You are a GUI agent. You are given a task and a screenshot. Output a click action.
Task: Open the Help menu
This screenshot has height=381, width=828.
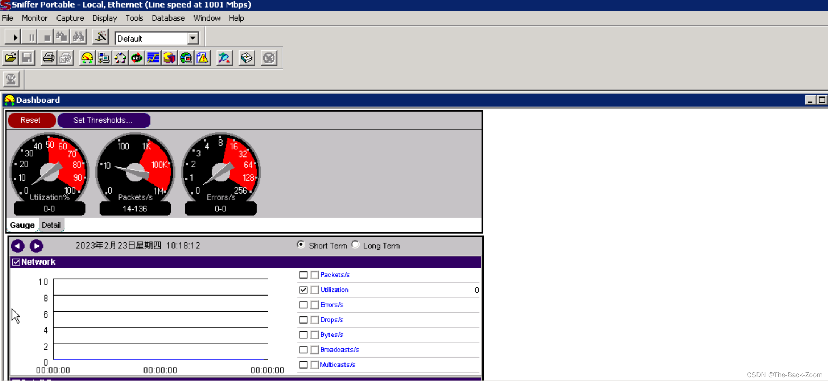click(236, 18)
